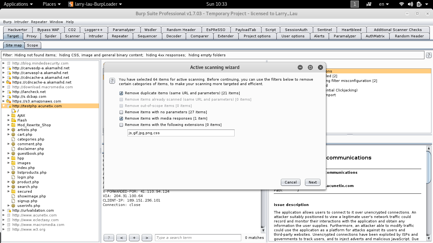Open the larry-lau-BurpLoader app menu
This screenshot has height=243, width=433.
(95, 4)
